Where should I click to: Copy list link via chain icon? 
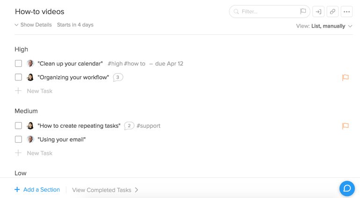(x=332, y=12)
